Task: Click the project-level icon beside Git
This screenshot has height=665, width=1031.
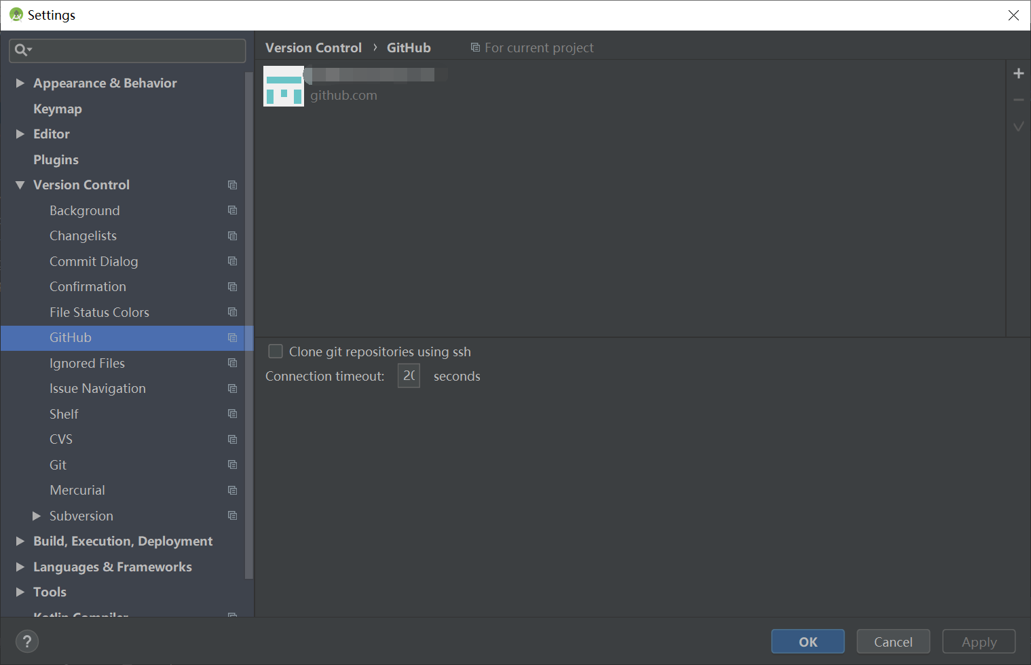Action: click(232, 465)
